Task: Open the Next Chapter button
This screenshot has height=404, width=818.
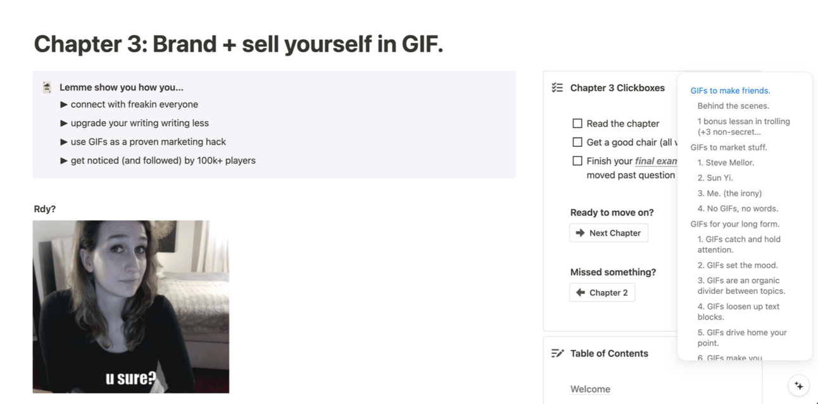Action: click(608, 233)
